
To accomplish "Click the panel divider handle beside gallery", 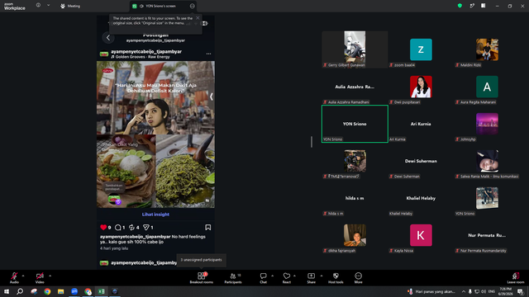I will 312,142.
